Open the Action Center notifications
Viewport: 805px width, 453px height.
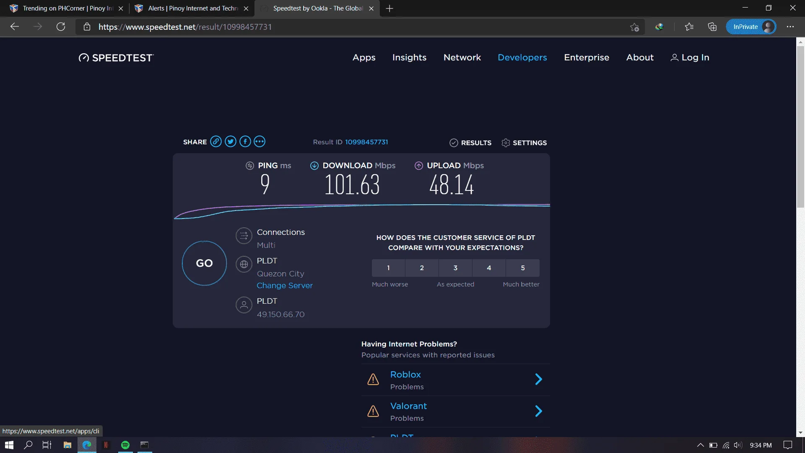pos(788,445)
